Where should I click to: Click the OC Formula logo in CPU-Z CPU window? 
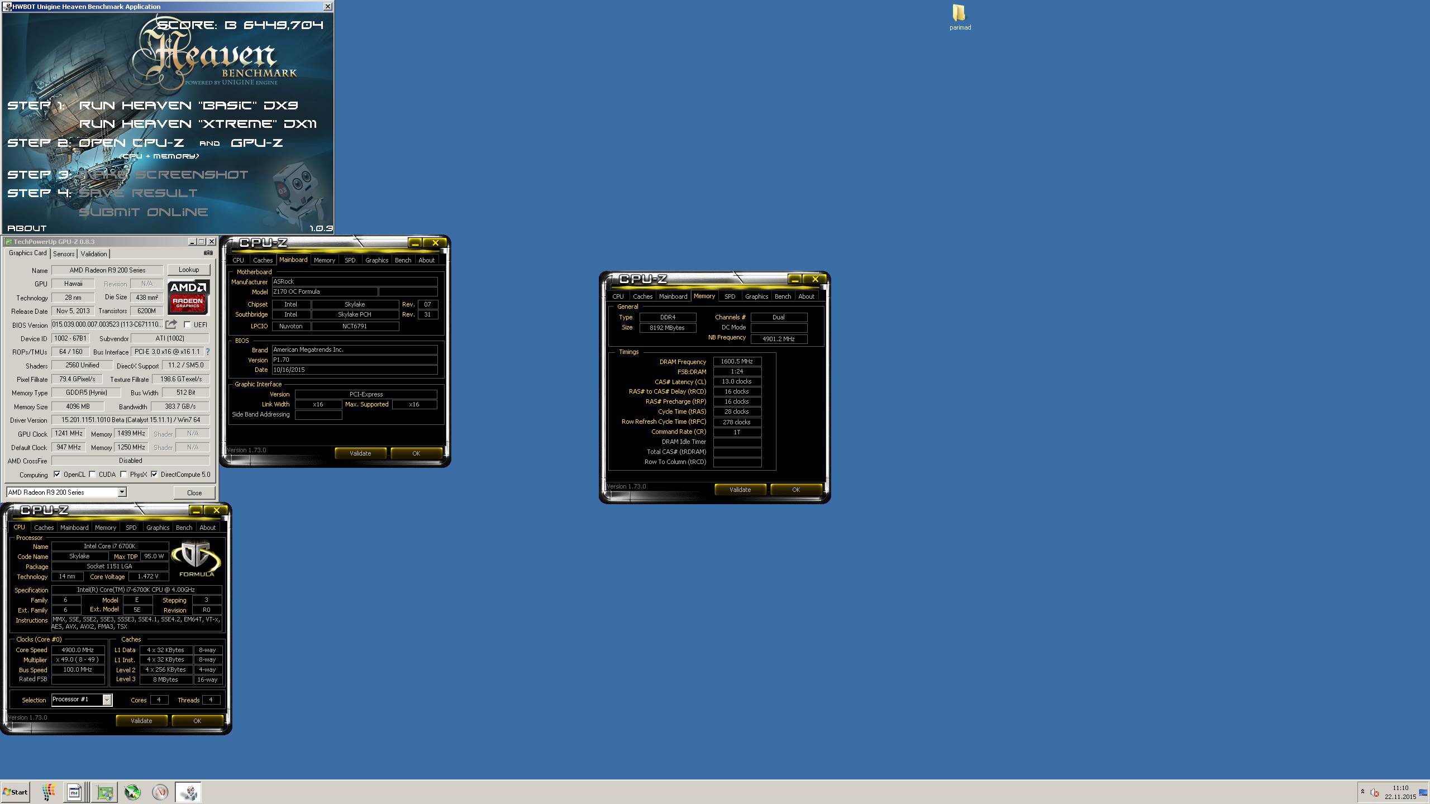pos(196,559)
